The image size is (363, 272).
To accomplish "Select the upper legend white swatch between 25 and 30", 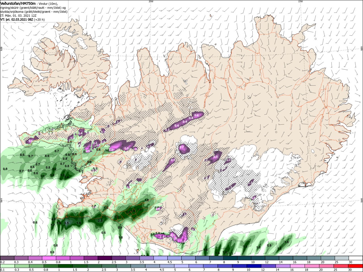I will click(341, 258).
